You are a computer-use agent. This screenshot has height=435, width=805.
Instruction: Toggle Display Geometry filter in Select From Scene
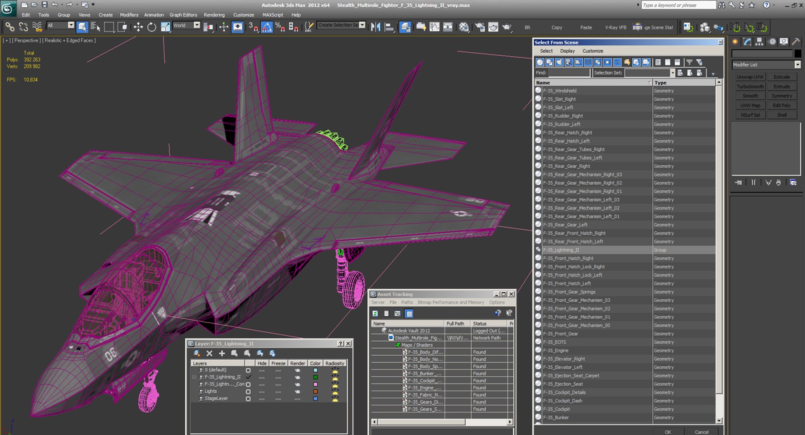pyautogui.click(x=540, y=62)
